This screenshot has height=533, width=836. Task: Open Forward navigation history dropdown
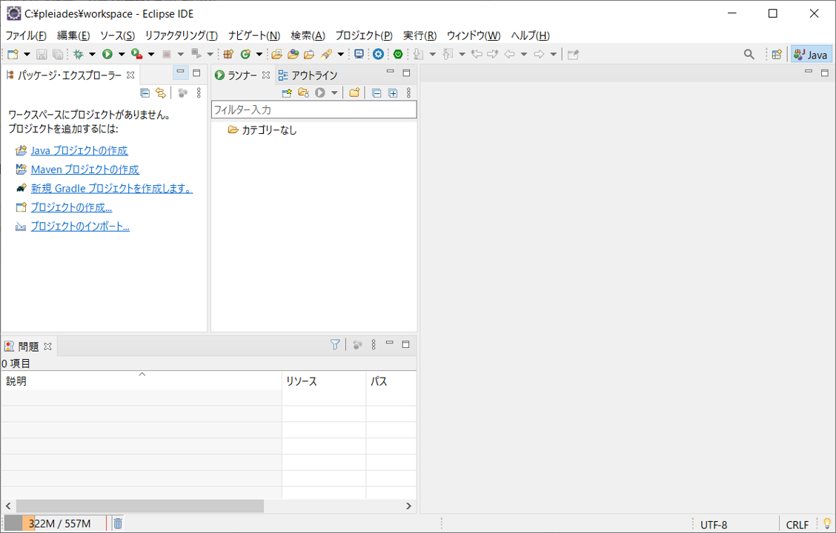point(553,54)
